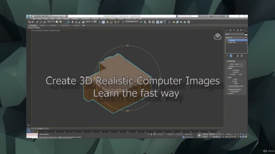Viewport: 275px width, 154px height.
Task: Activate the Select and Move tool
Action: pos(72,22)
